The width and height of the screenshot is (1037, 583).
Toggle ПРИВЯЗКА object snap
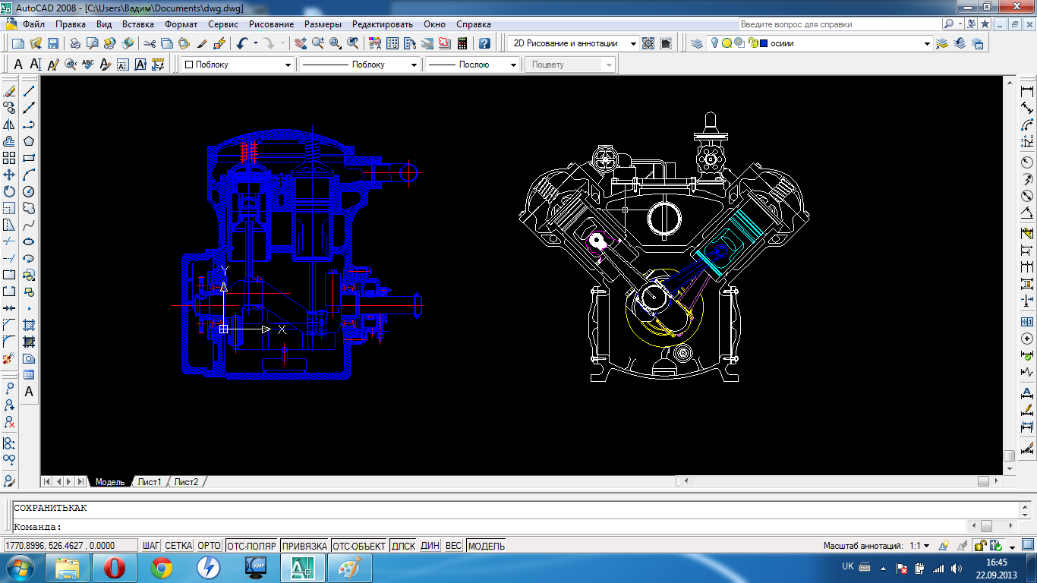point(304,546)
